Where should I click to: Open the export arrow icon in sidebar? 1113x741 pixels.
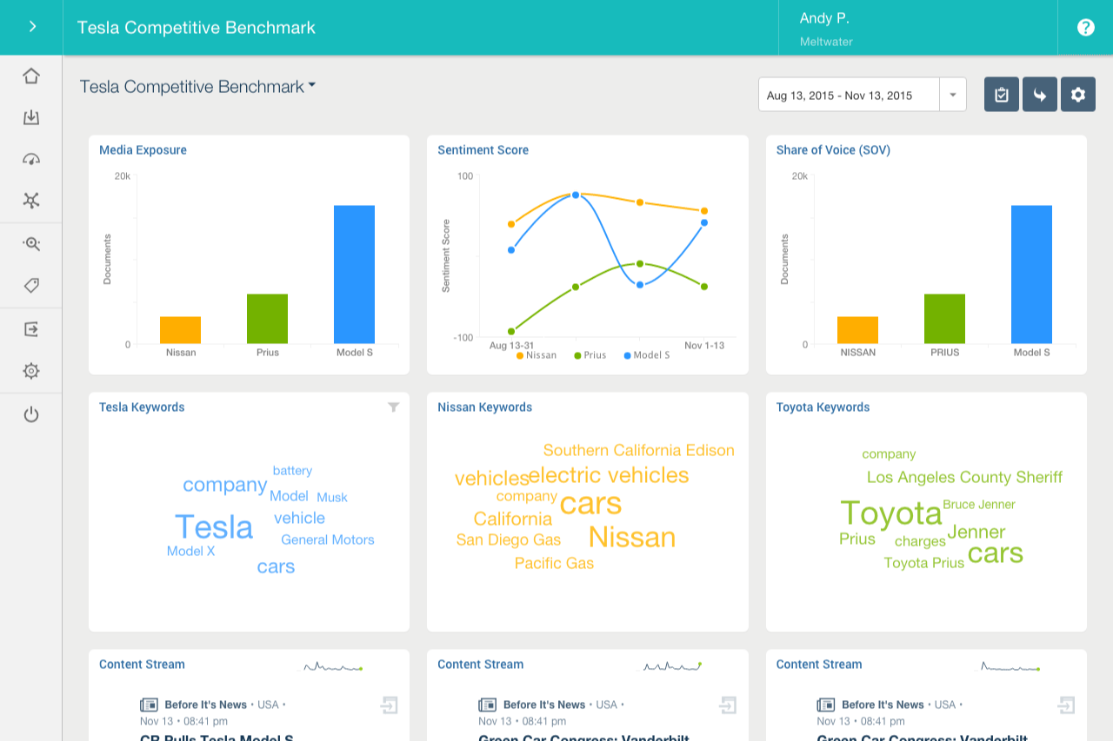[31, 329]
